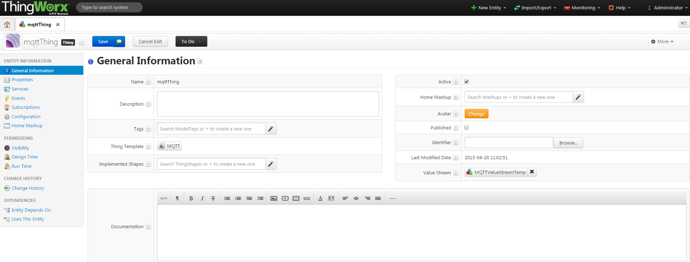
Task: Click the MQTT thing template chip
Action: [x=169, y=146]
